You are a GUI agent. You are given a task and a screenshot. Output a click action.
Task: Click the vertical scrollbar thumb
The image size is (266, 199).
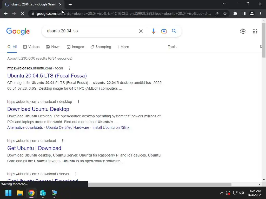[x=264, y=40]
